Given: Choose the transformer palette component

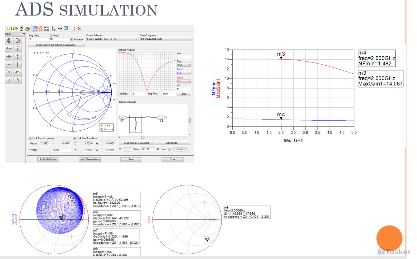Looking at the screenshot, I should [9, 72].
